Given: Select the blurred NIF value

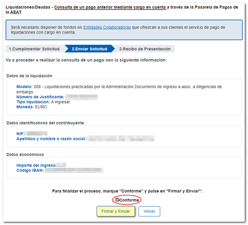Looking at the screenshot, I should (x=37, y=134).
